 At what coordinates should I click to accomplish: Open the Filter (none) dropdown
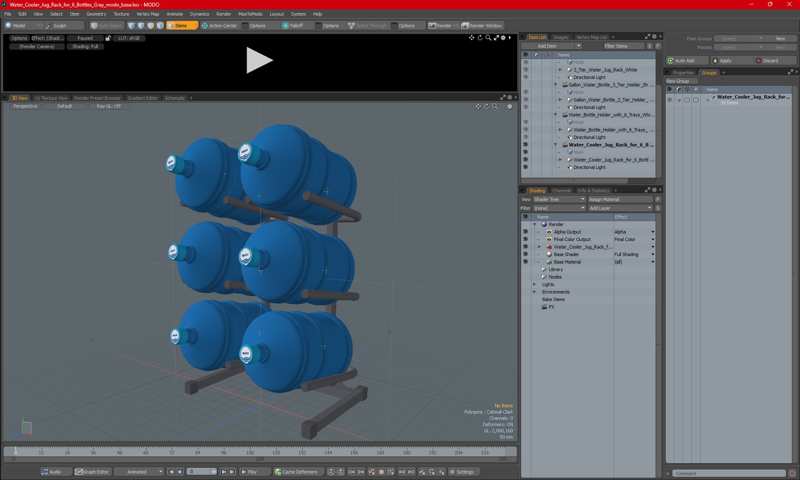(560, 208)
